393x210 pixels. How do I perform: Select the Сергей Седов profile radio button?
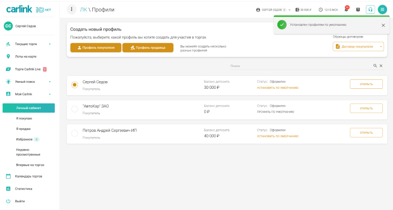point(75,85)
